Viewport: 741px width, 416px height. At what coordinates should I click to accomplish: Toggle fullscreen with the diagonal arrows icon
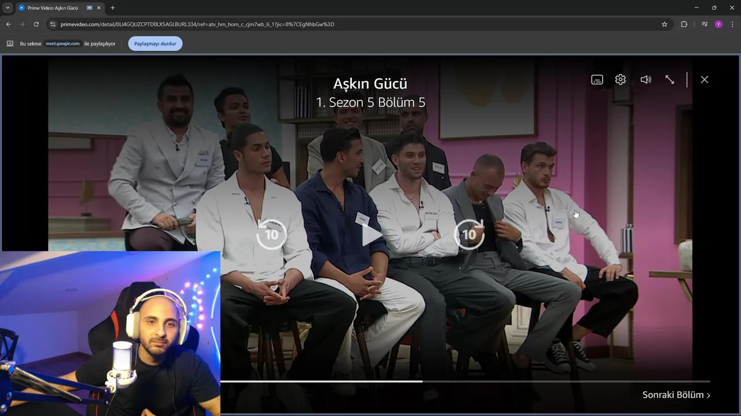(670, 80)
